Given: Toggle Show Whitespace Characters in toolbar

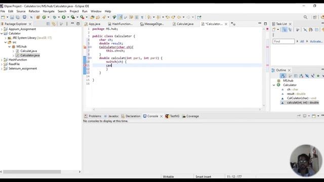Looking at the screenshot, I should click(x=142, y=17).
